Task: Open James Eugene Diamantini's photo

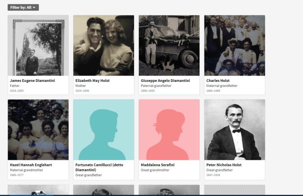Action: point(38,46)
